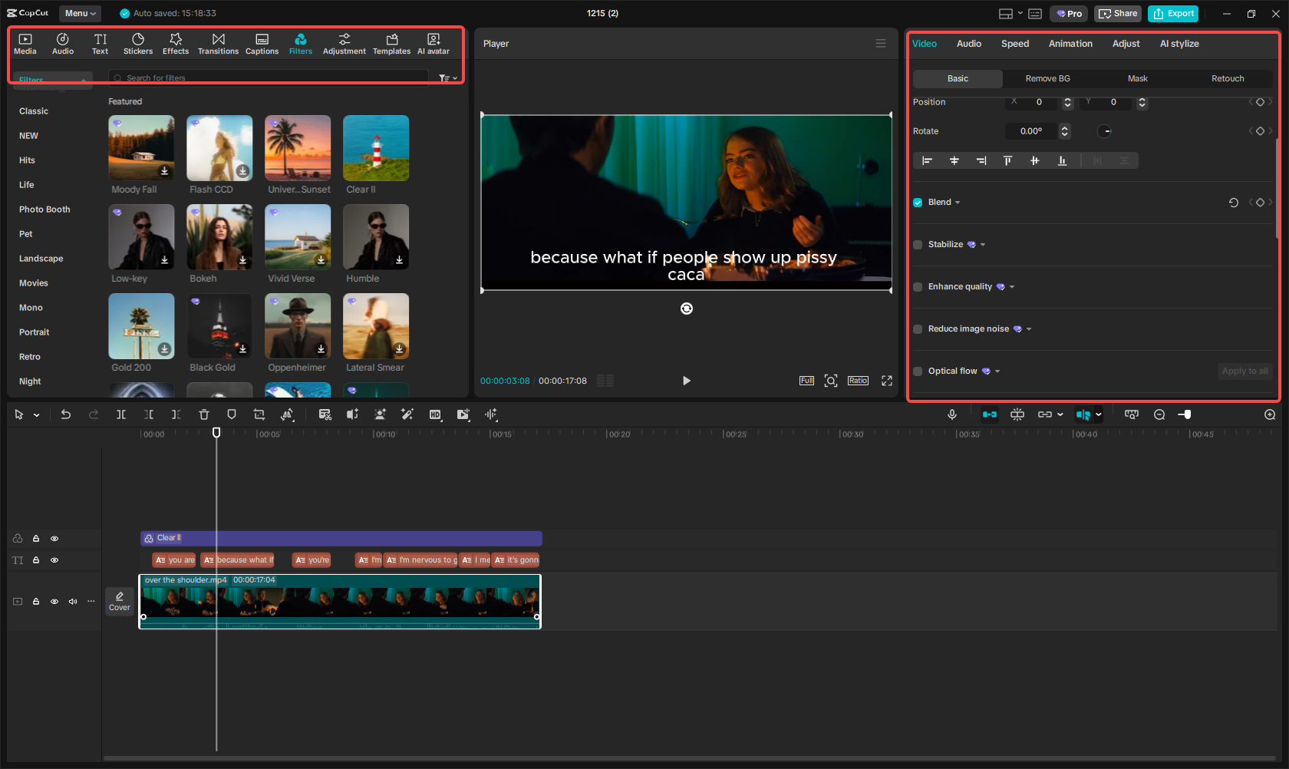
Task: Expand the Blend options arrow
Action: point(958,203)
